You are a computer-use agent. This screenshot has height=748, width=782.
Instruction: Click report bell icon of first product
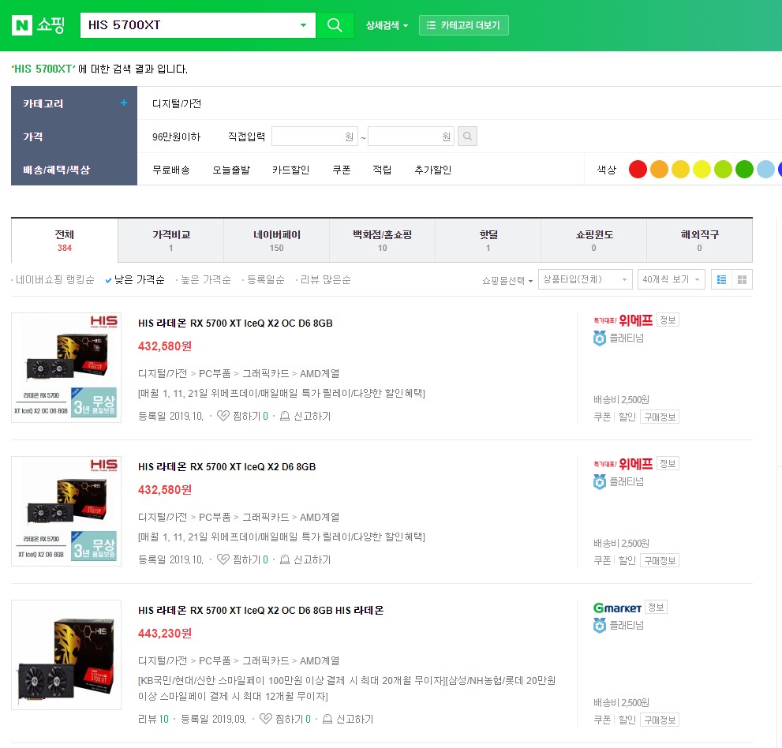285,416
